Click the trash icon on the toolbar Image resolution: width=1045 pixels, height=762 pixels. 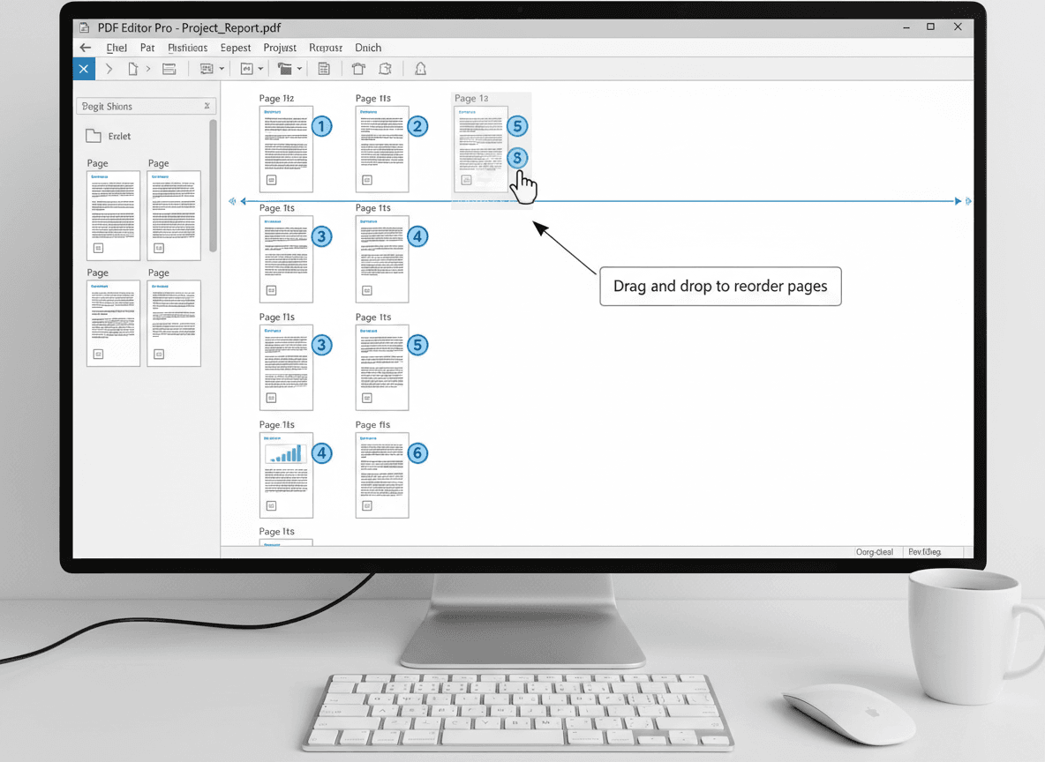coord(357,69)
